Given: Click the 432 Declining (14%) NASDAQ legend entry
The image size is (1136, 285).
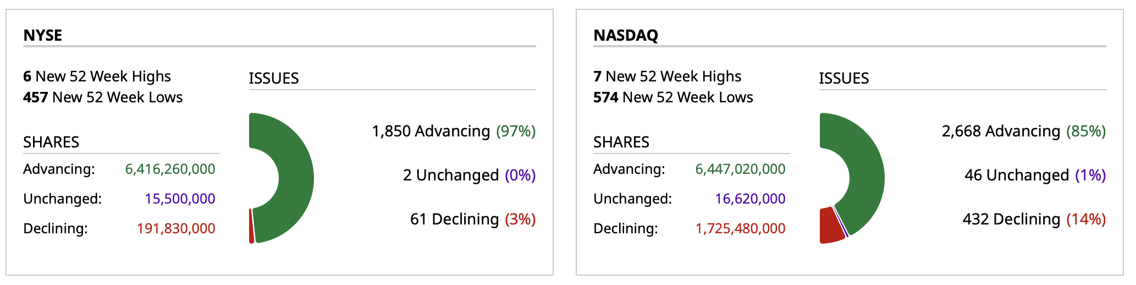Looking at the screenshot, I should tap(1034, 220).
